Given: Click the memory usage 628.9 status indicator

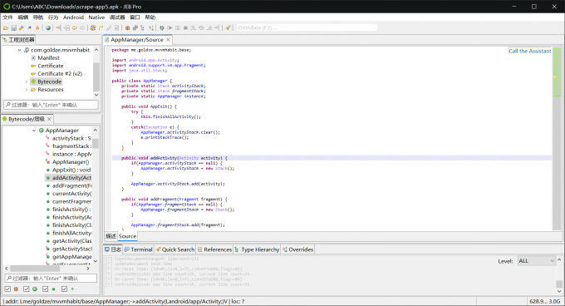Looking at the screenshot, I should click(x=545, y=301).
